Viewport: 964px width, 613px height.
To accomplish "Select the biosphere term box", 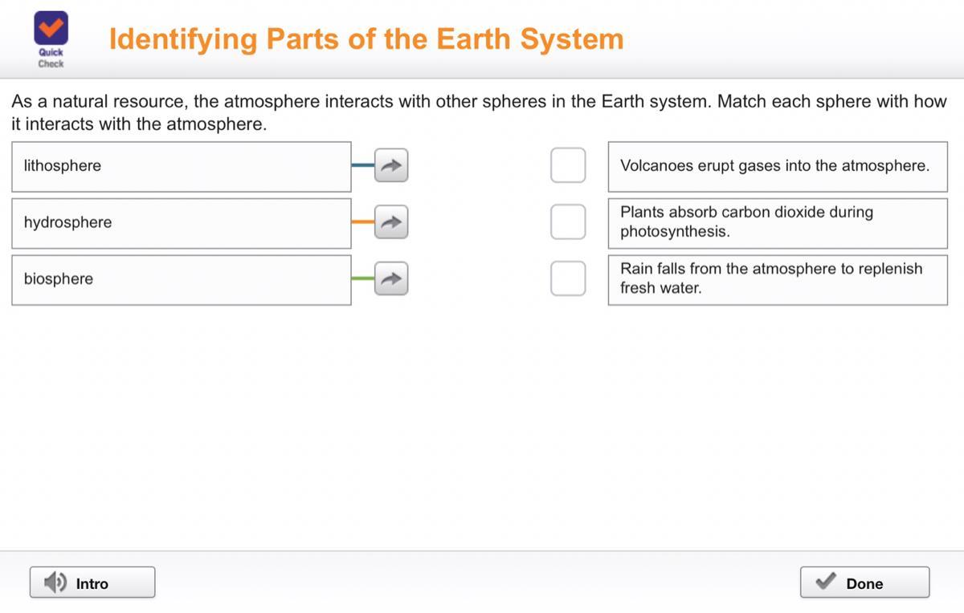I will pos(181,278).
